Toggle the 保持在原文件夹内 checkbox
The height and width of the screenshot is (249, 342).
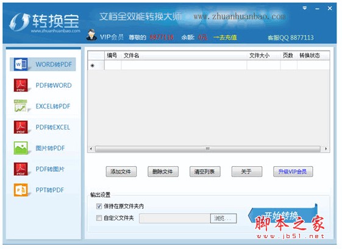pos(99,206)
